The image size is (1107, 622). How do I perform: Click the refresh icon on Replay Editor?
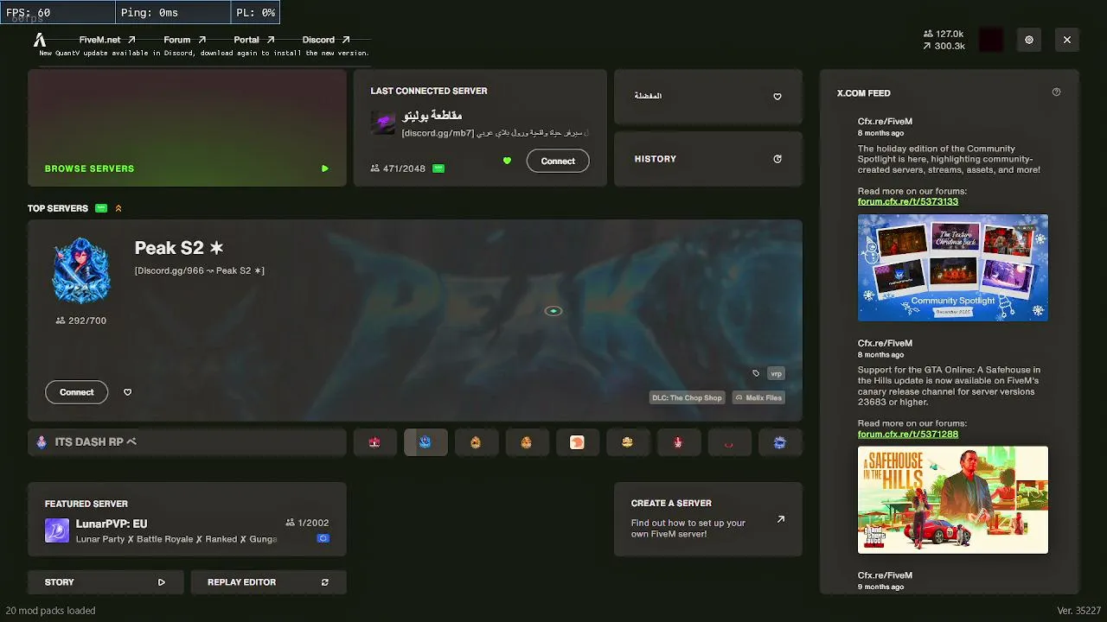point(325,582)
